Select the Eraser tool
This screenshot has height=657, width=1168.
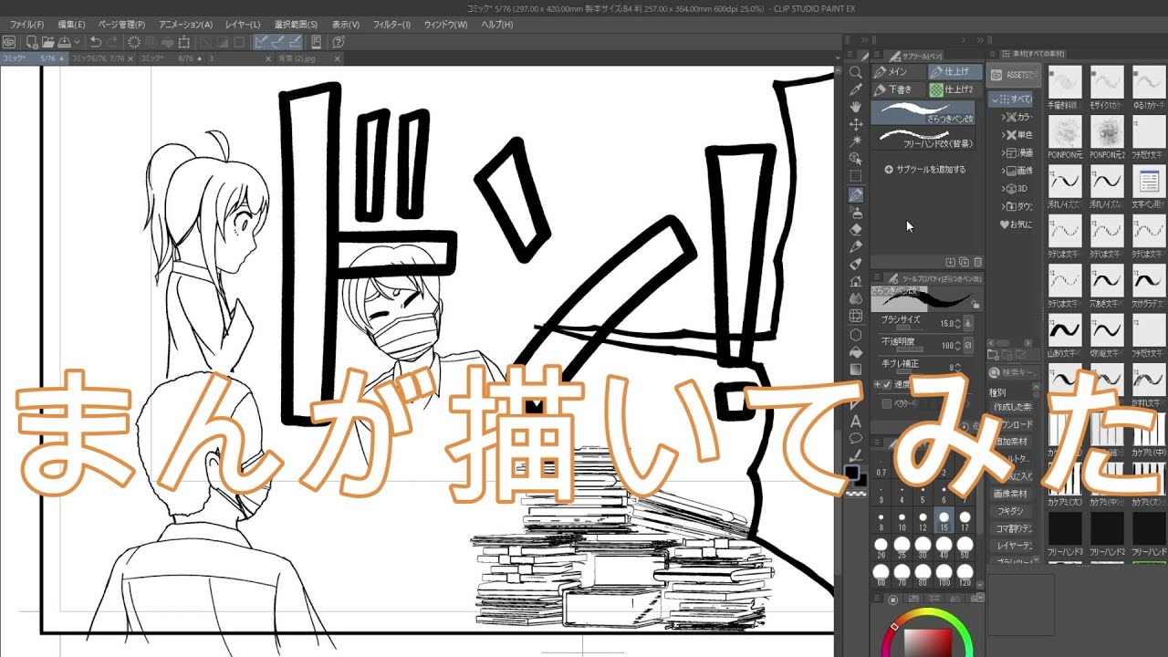856,229
